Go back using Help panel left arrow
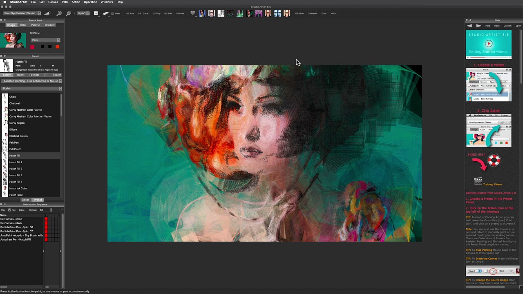Viewport: 523px width, 294px height. pyautogui.click(x=469, y=26)
